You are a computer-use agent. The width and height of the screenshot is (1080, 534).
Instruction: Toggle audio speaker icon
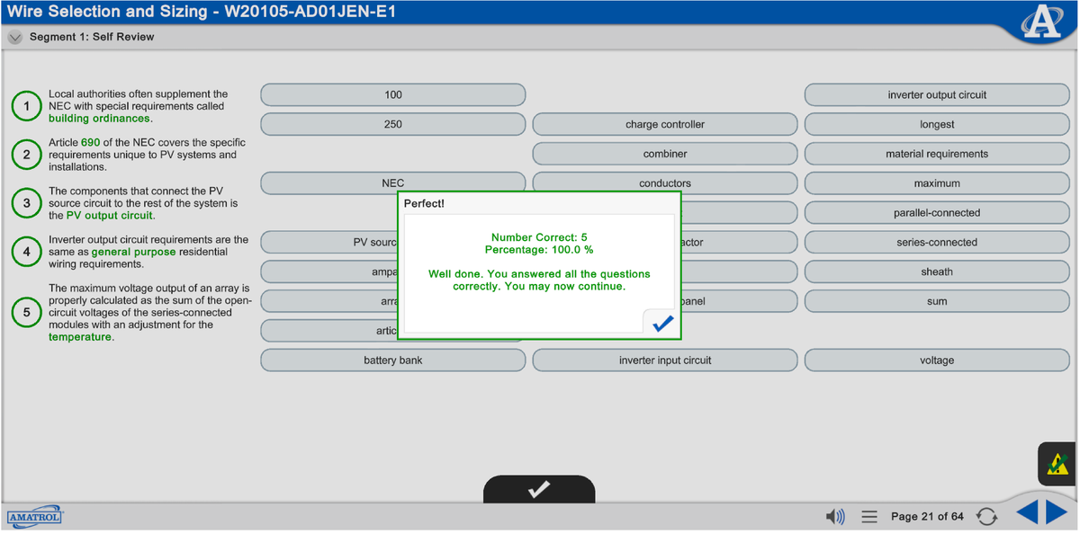(835, 517)
